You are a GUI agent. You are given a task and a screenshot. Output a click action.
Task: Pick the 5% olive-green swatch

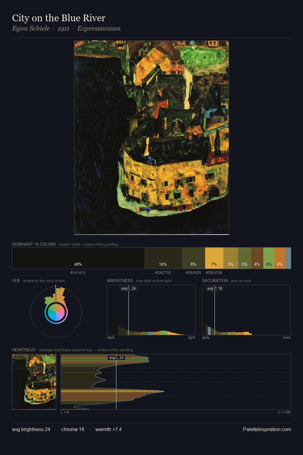245,258
